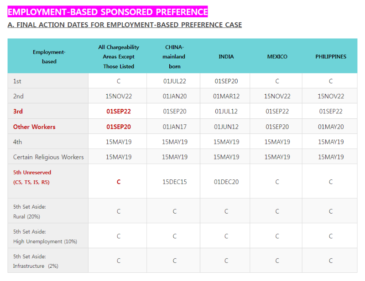
Task: Click the 01DEC20 India 5th Unreserved cell
Action: [226, 182]
